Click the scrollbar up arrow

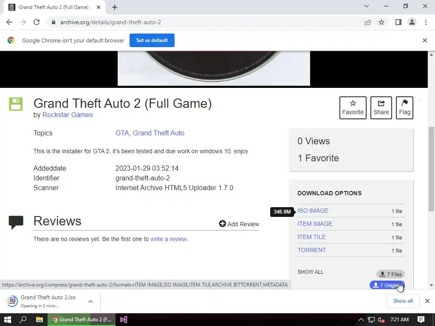432,55
